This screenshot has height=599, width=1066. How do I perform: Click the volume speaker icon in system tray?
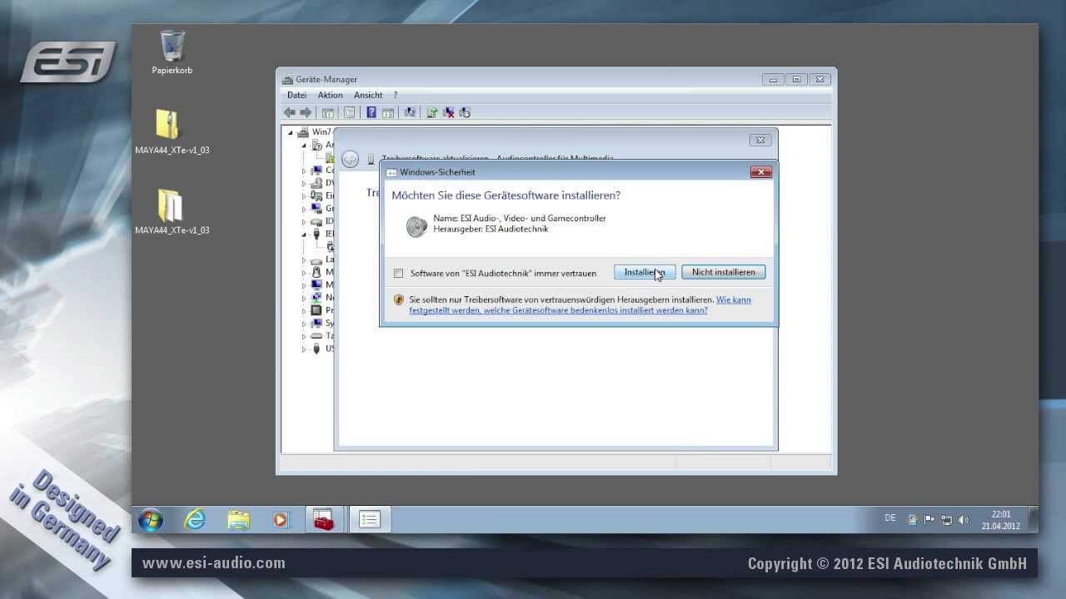[964, 520]
